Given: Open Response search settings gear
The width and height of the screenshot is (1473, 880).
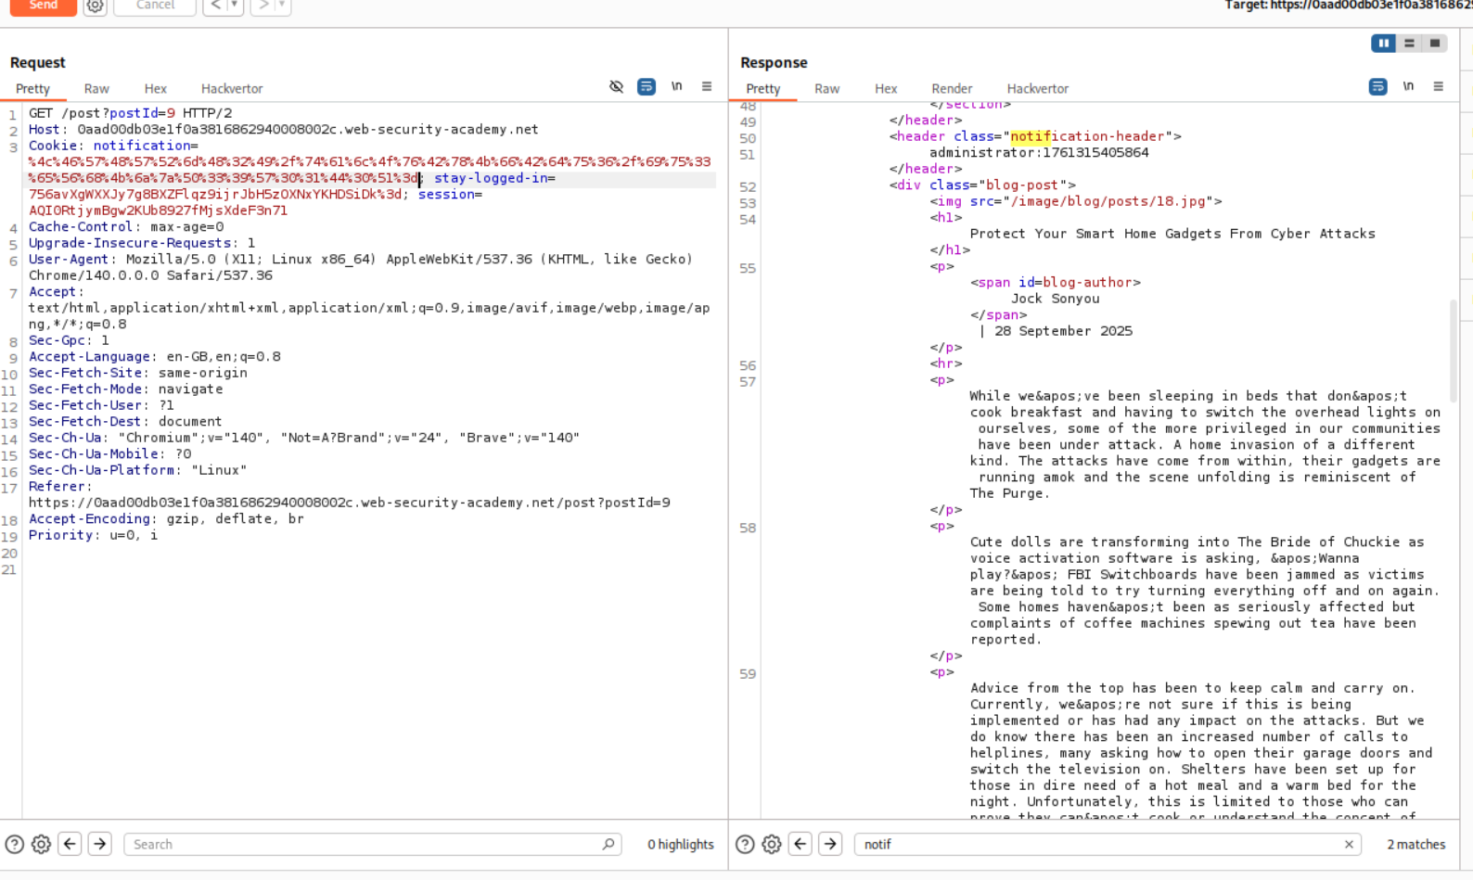Looking at the screenshot, I should [x=771, y=844].
